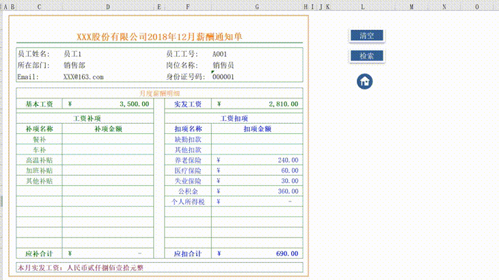Viewport: 499px width, 280px height.
Task: Select the department value 销售部
Action: coord(75,66)
